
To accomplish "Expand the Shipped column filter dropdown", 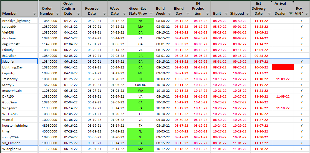I will [x=247, y=14].
